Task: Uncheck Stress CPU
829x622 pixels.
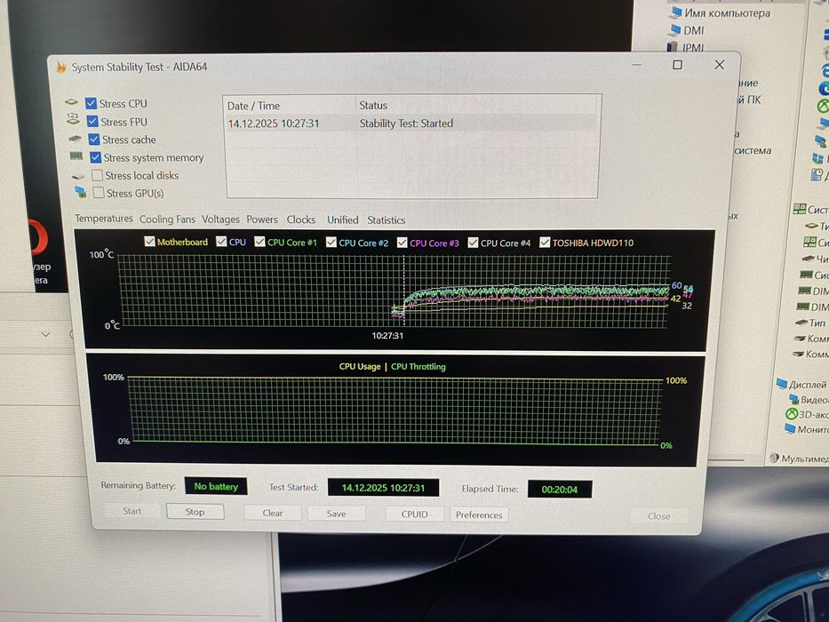Action: (91, 103)
